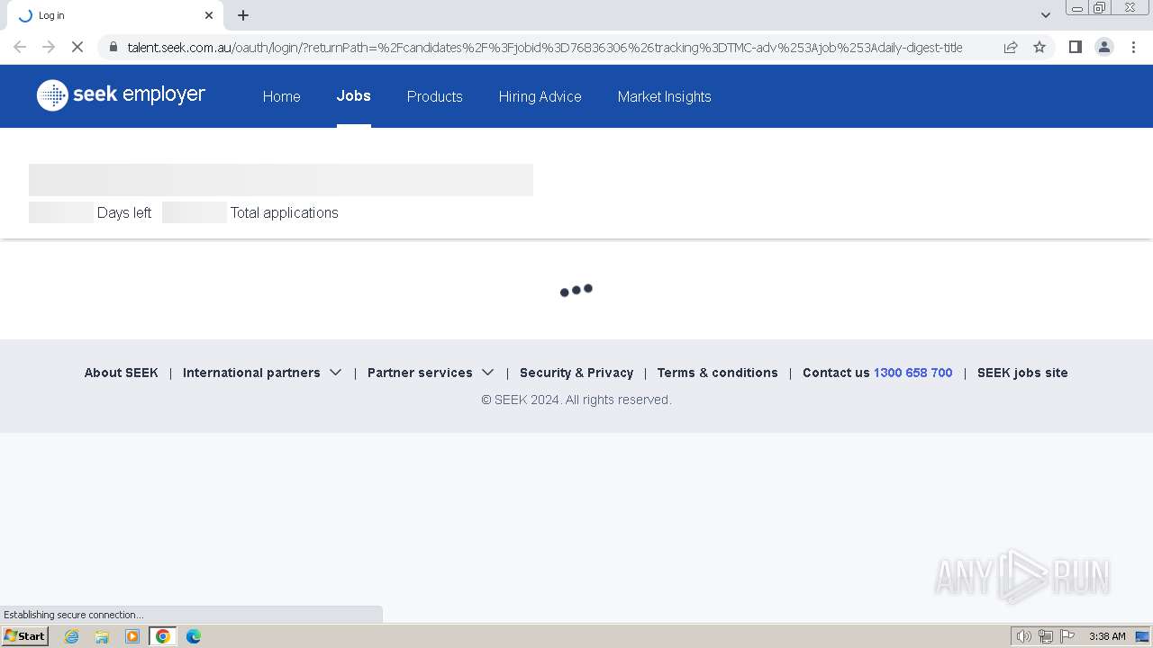The height and width of the screenshot is (648, 1153).
Task: Call 1300 658 700 contact link
Action: pyautogui.click(x=913, y=373)
